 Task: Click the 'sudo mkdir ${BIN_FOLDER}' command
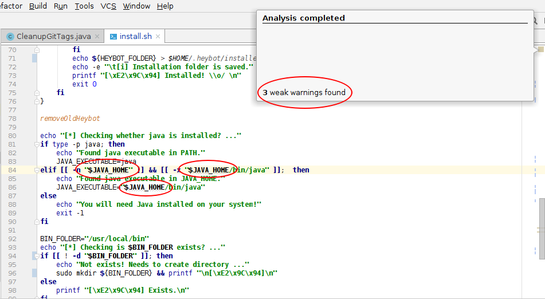pos(104,273)
